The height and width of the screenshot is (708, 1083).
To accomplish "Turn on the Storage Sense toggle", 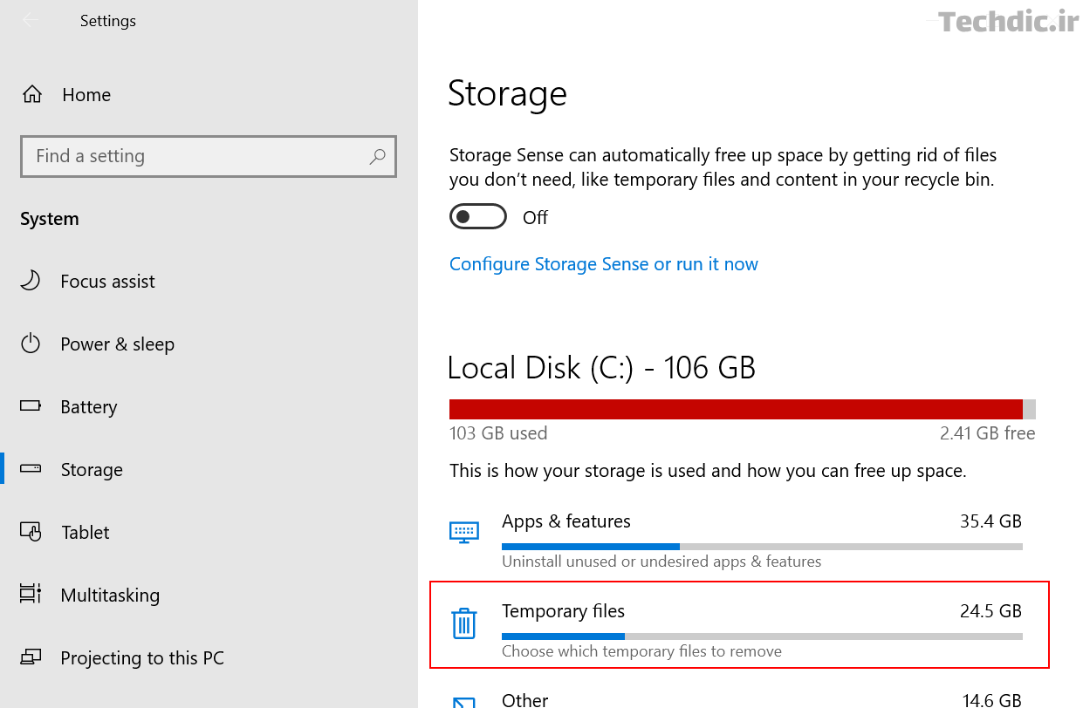I will 478,216.
